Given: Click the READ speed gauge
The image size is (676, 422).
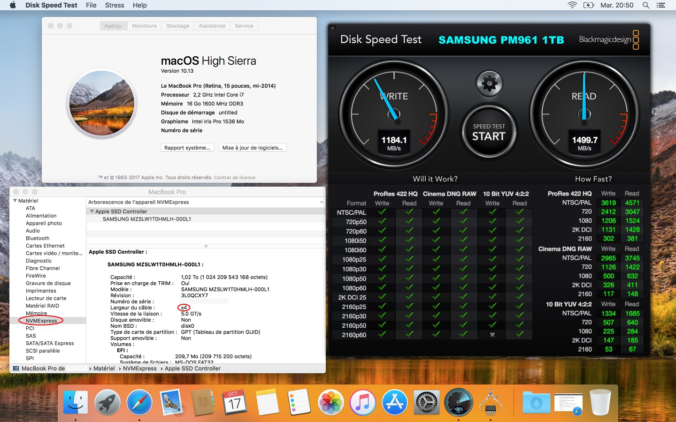Looking at the screenshot, I should coord(584,115).
